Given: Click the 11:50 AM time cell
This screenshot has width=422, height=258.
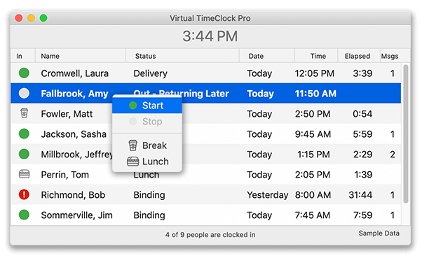Looking at the screenshot, I should 315,94.
